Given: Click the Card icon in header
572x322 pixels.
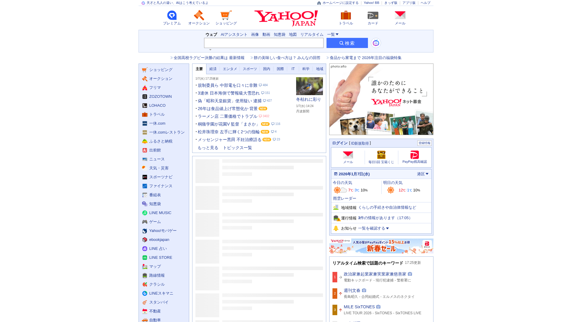Looking at the screenshot, I should tap(373, 16).
